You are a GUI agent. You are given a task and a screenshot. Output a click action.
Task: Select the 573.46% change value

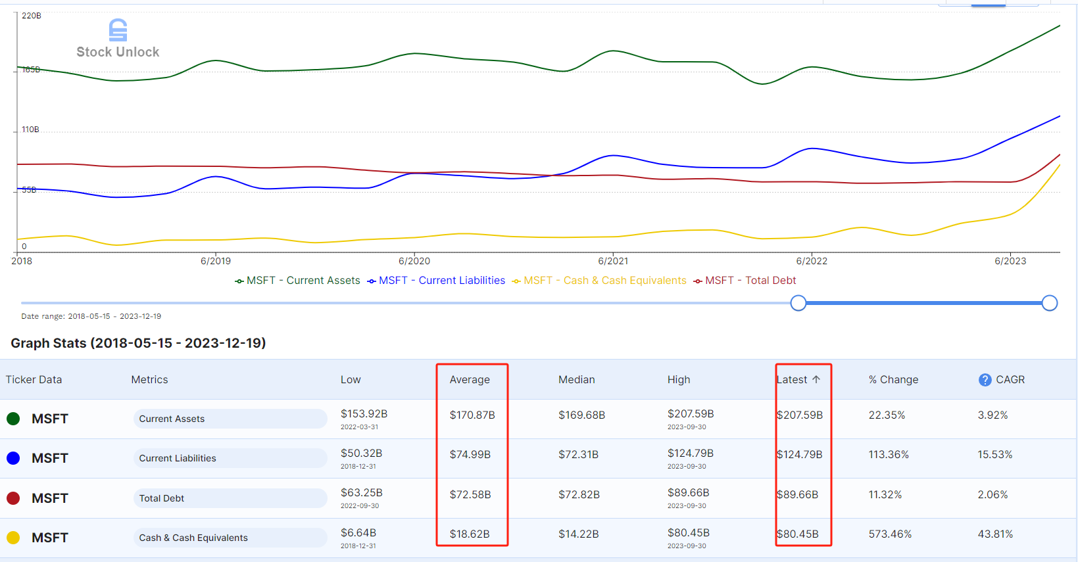tap(890, 534)
